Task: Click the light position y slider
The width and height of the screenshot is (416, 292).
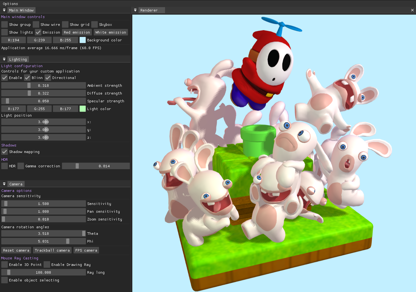Action: pos(44,130)
